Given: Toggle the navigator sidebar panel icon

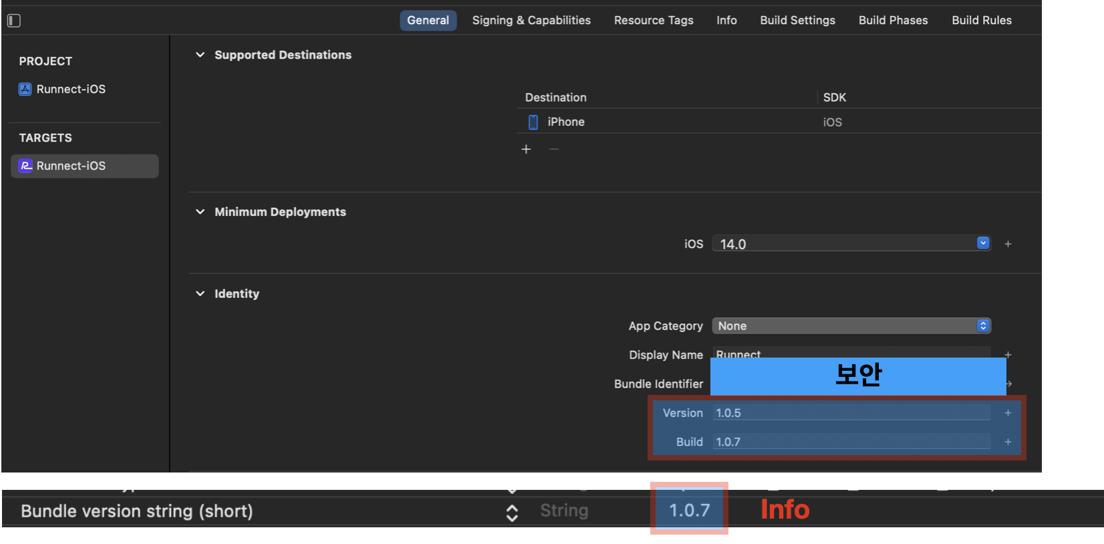Looking at the screenshot, I should pos(14,21).
